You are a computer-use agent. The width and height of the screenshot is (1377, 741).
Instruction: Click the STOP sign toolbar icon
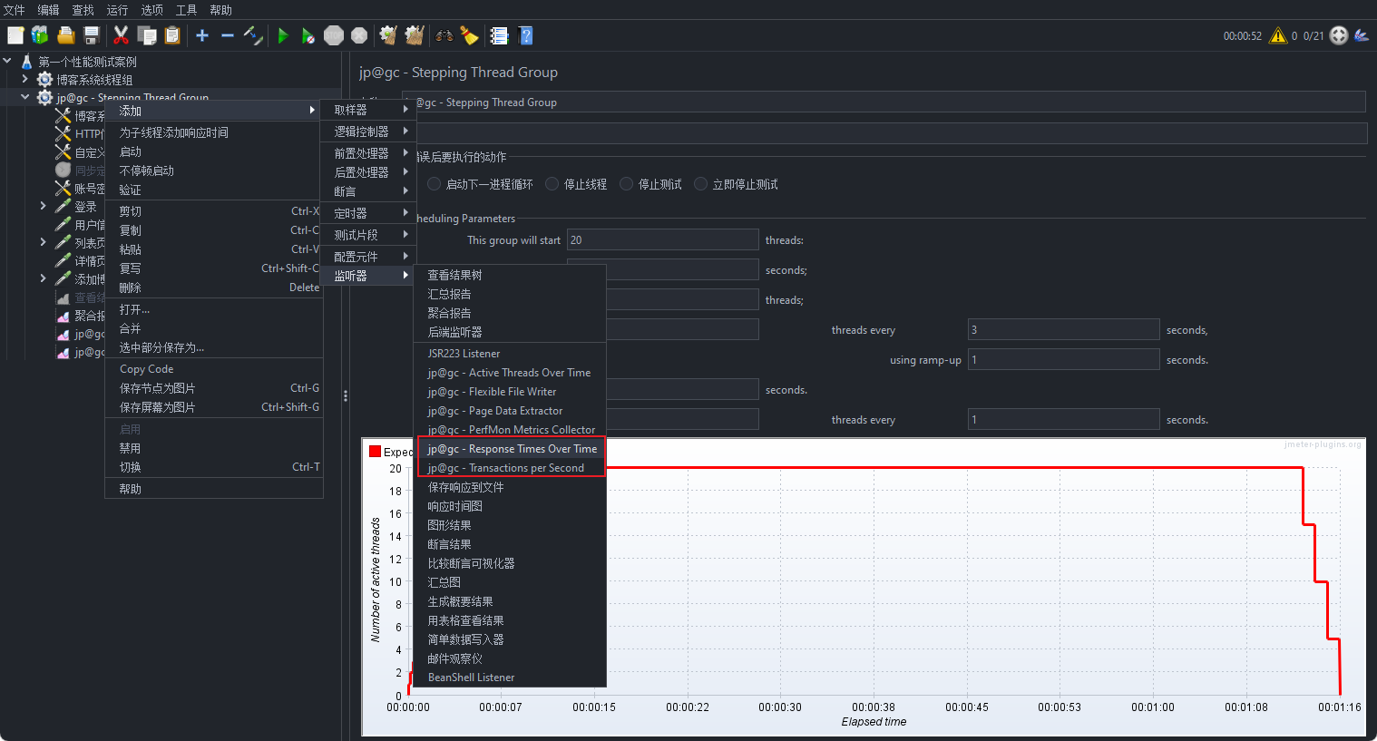(334, 35)
